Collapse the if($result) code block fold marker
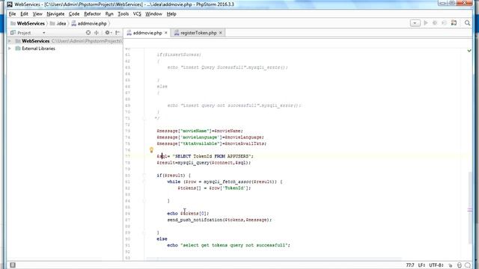479x269 pixels. coord(144,176)
